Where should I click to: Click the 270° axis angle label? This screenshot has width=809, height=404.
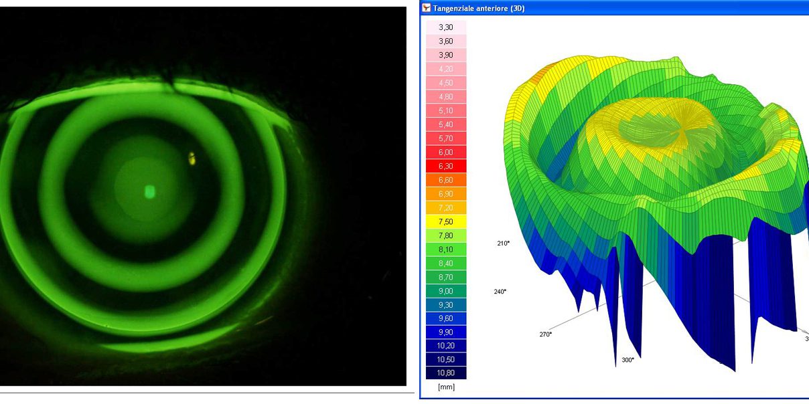pos(546,334)
